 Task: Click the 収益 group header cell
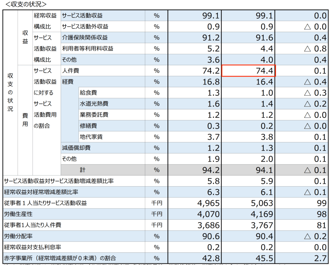coord(25,37)
